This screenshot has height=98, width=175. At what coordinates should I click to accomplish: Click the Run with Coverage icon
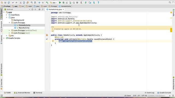tap(67, 2)
